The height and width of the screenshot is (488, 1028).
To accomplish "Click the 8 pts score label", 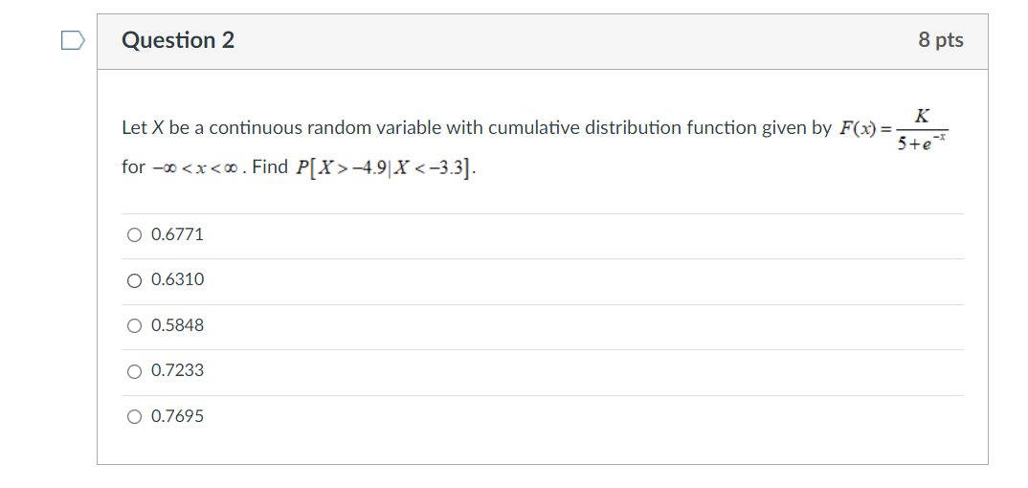I will pyautogui.click(x=941, y=40).
